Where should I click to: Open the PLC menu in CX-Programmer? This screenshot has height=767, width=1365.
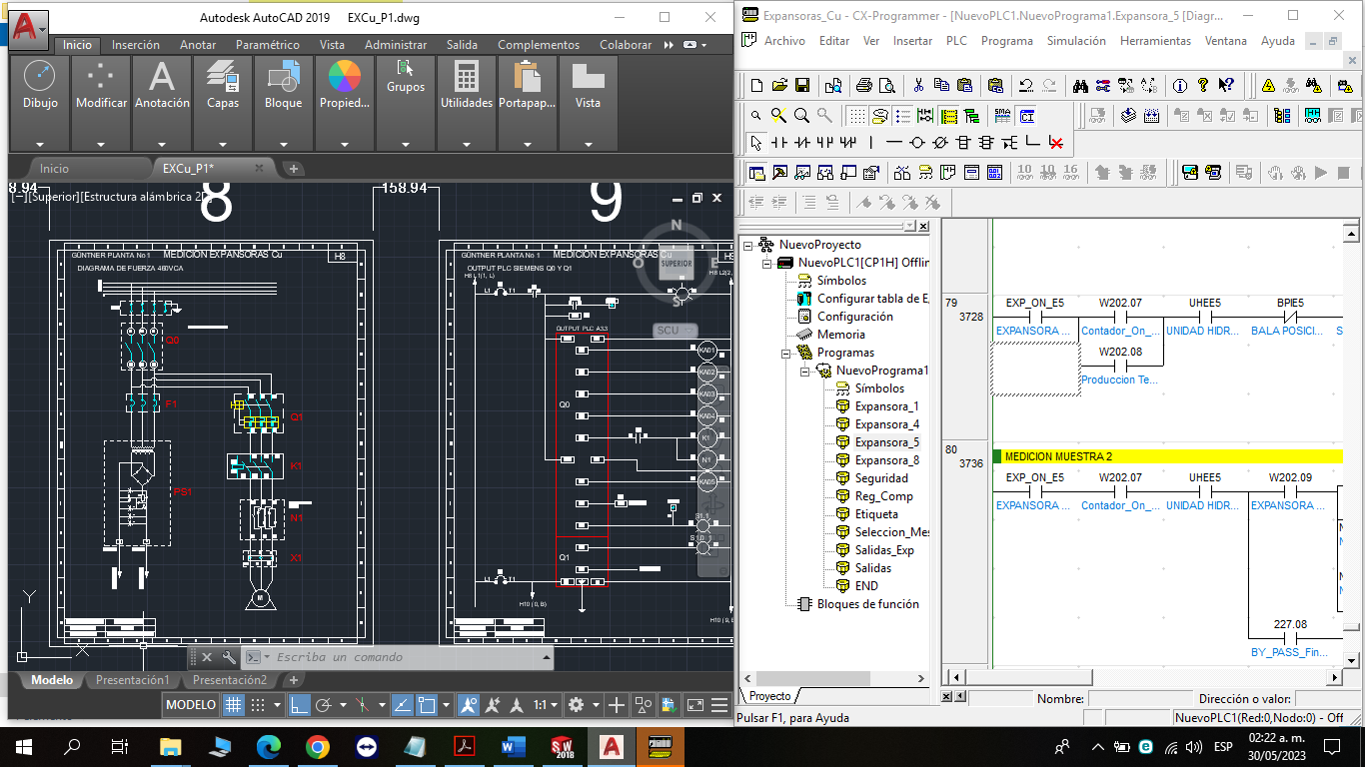click(956, 41)
